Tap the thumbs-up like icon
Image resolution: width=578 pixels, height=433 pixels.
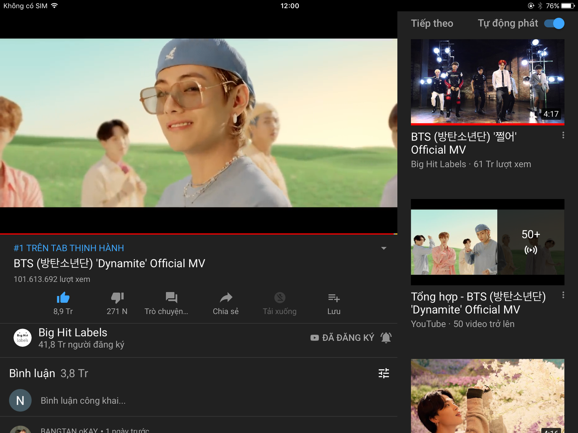coord(63,298)
